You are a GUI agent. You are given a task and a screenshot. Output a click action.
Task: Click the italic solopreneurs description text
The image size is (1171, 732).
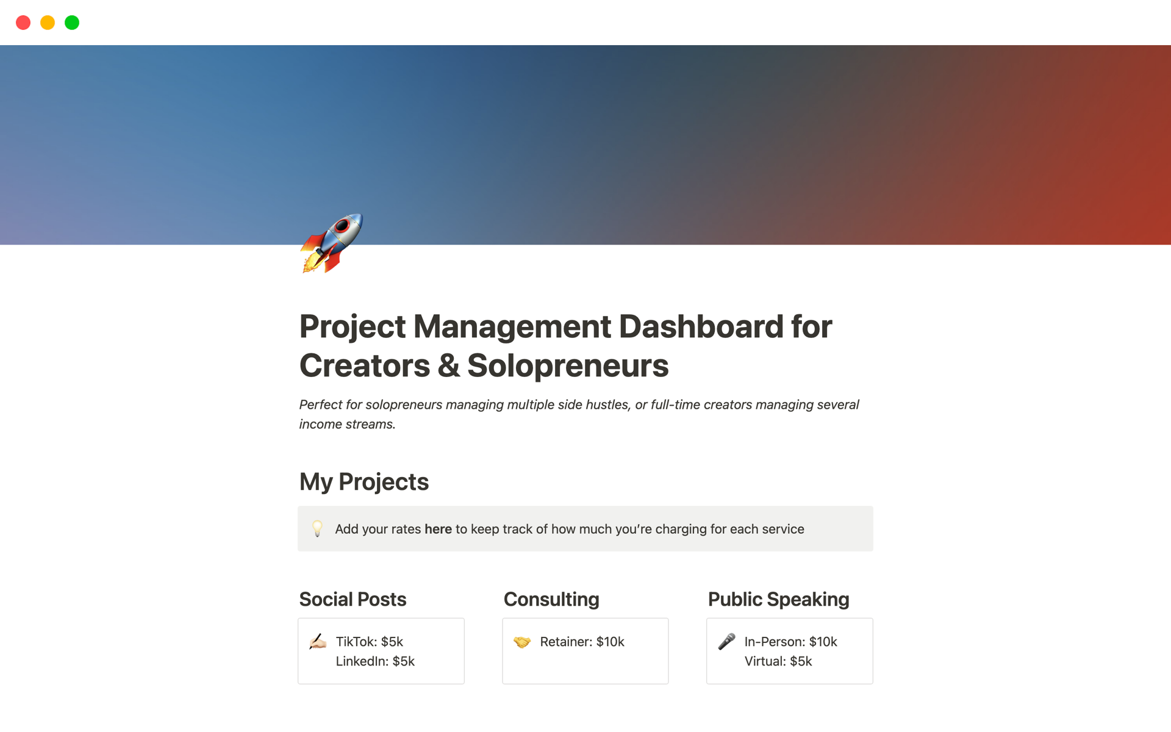coord(578,414)
